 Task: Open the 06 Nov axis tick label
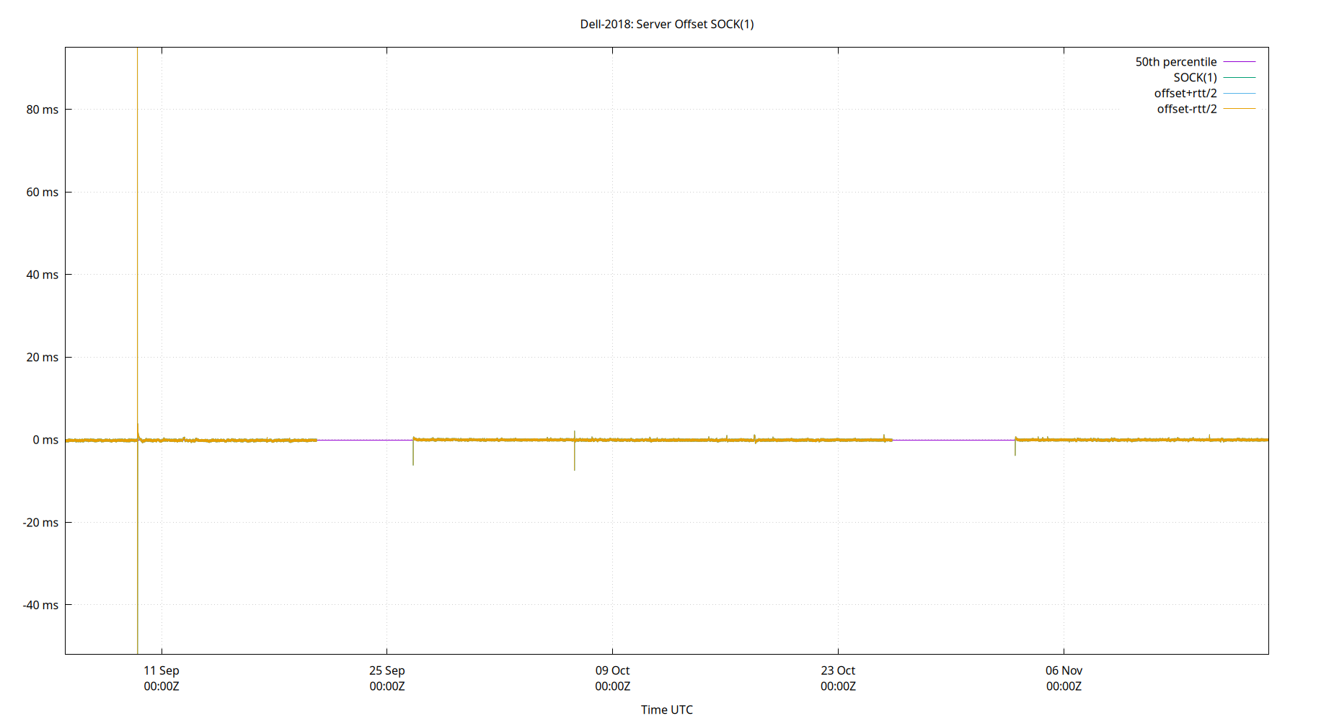pyautogui.click(x=1063, y=678)
